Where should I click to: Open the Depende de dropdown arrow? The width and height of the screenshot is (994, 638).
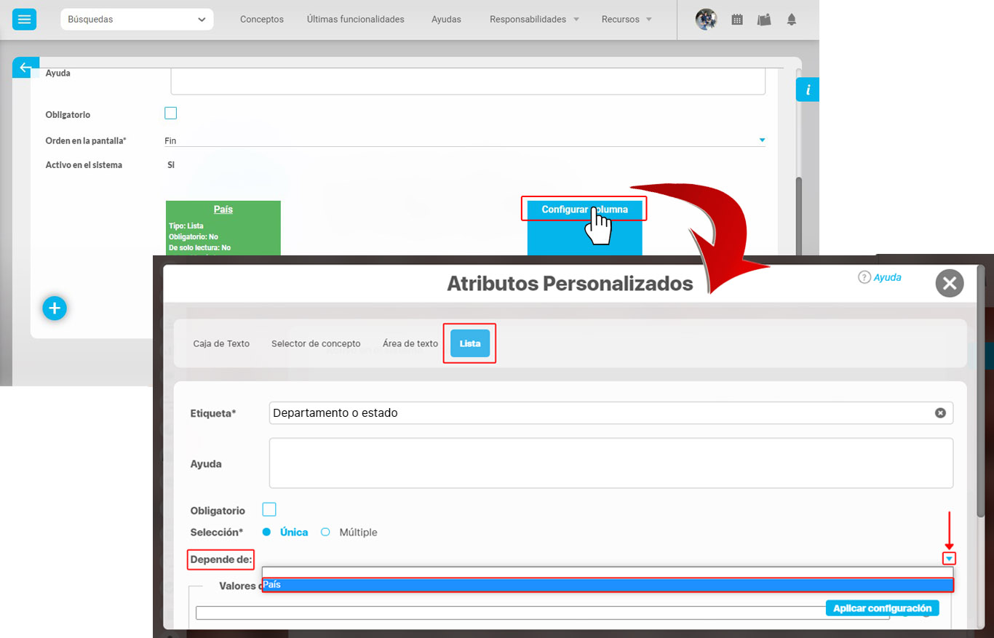949,559
